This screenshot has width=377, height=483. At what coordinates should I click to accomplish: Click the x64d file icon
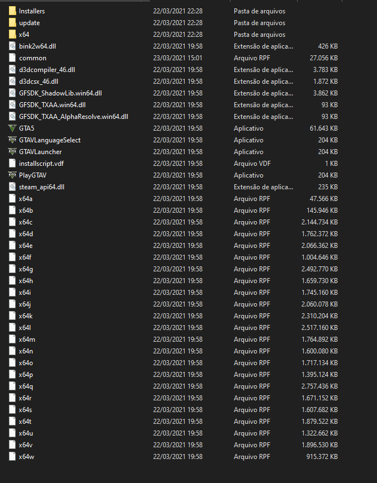pyautogui.click(x=12, y=234)
